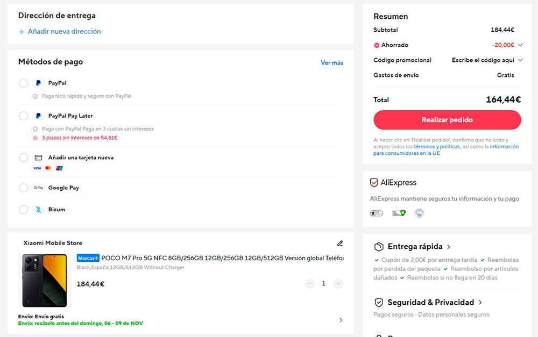Click Añadir nueva dirección link
538x337 pixels.
coord(60,32)
